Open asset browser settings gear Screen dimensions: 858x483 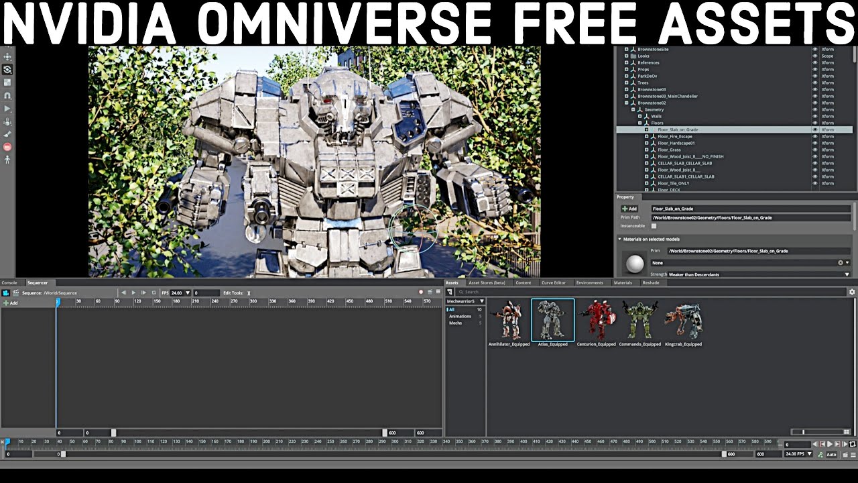coord(852,292)
